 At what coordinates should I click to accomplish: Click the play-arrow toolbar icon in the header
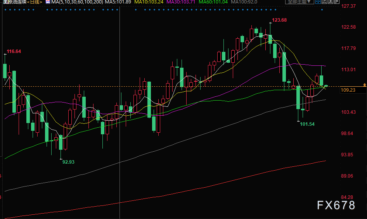(x=331, y=2)
